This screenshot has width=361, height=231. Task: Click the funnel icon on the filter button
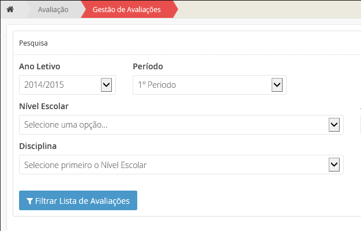[x=30, y=201]
